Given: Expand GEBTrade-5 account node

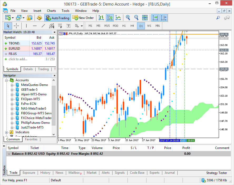Looking at the screenshot, I should click(x=12, y=90).
